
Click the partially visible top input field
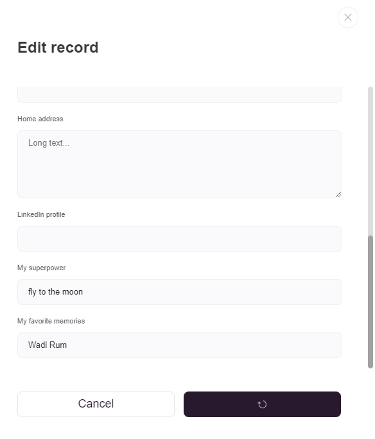point(180,94)
